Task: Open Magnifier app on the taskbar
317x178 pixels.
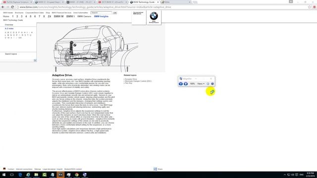Action: point(85,175)
